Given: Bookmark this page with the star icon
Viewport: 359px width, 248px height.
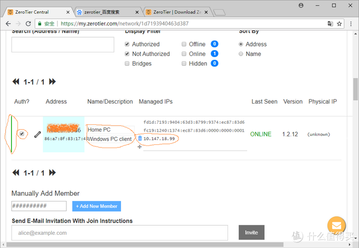Looking at the screenshot, I should tap(339, 24).
